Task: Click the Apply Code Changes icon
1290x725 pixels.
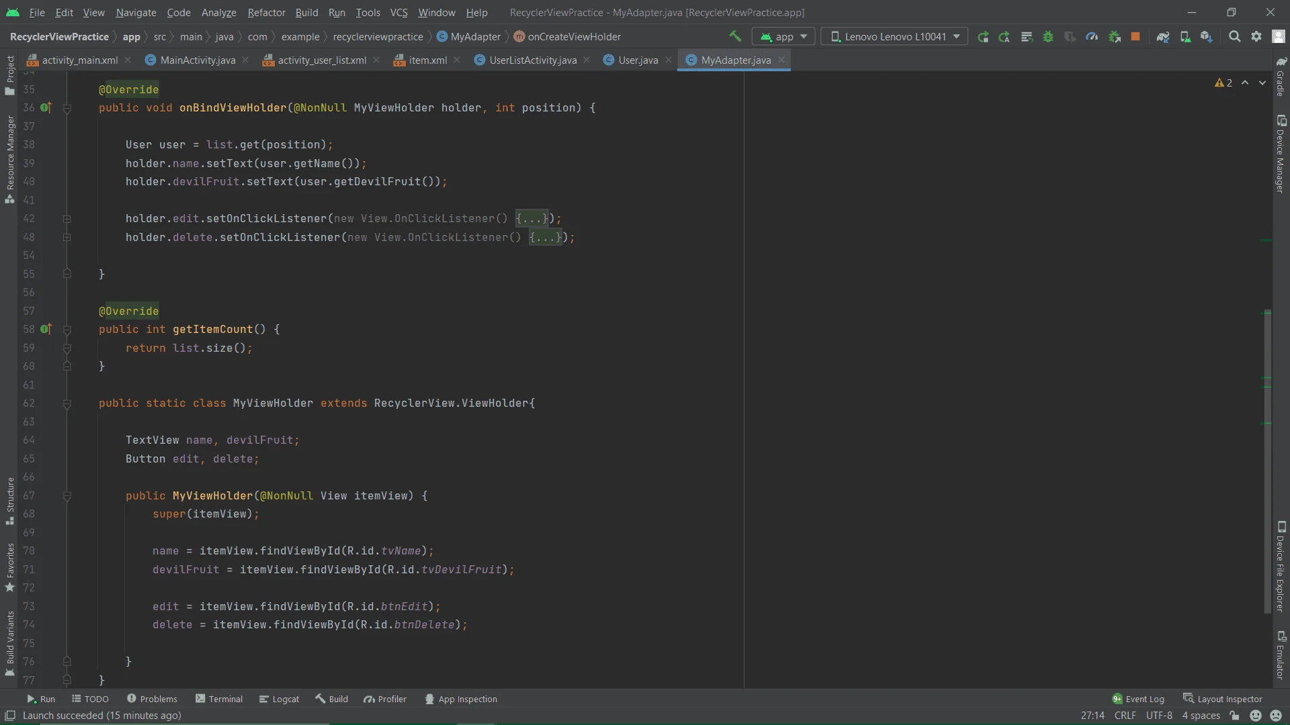Action: [1027, 36]
